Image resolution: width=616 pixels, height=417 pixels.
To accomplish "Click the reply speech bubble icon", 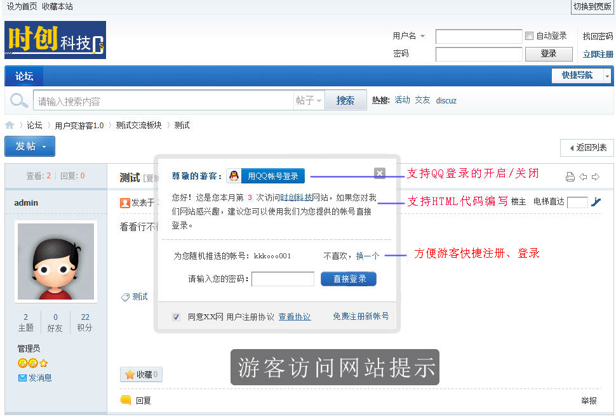I will click(x=126, y=400).
